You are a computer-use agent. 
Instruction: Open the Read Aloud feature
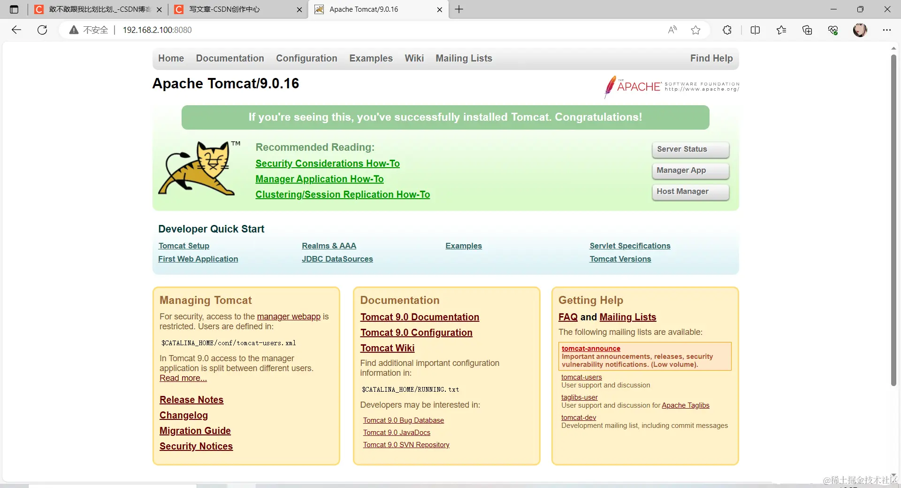click(672, 30)
